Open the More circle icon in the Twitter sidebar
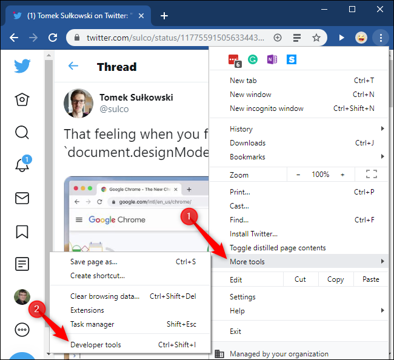This screenshot has width=394, height=360. (x=22, y=330)
